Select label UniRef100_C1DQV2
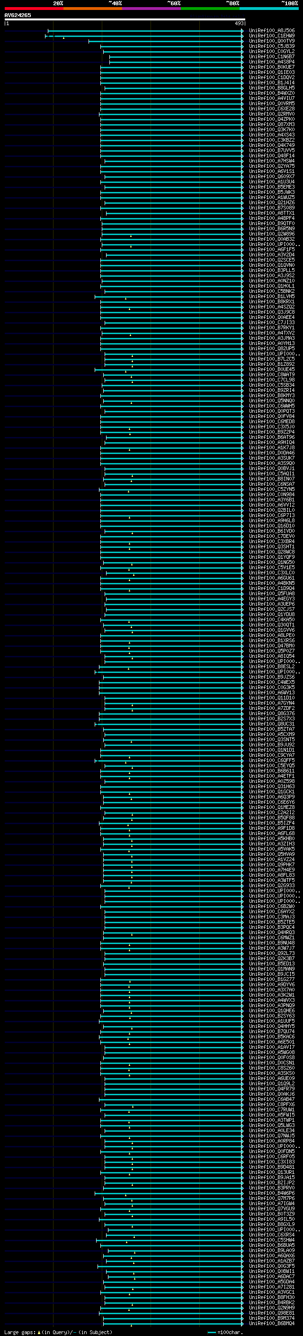The image size is (303, 1336). pyautogui.click(x=271, y=77)
